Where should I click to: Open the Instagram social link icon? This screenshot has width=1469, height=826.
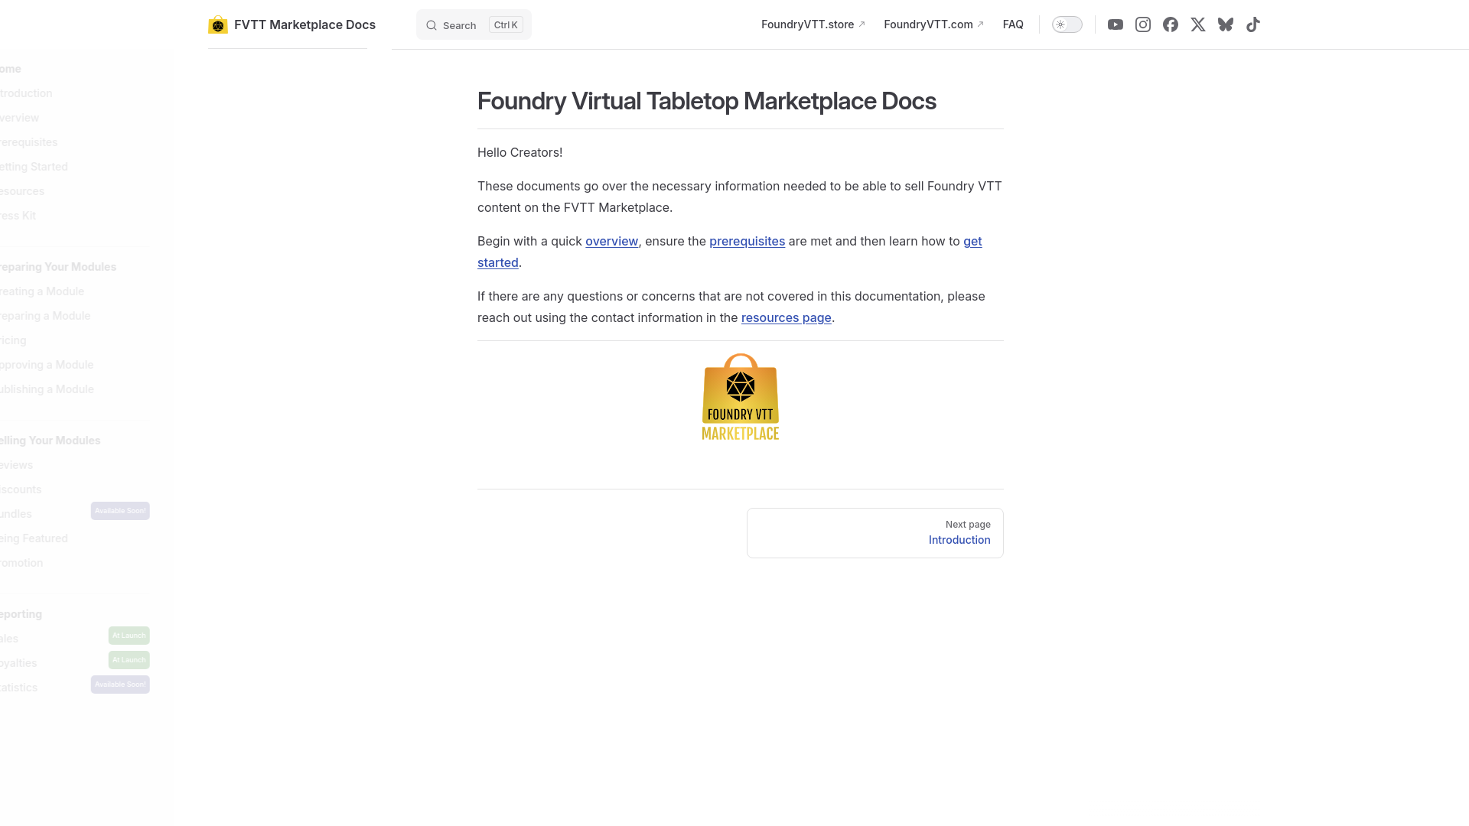(1143, 24)
